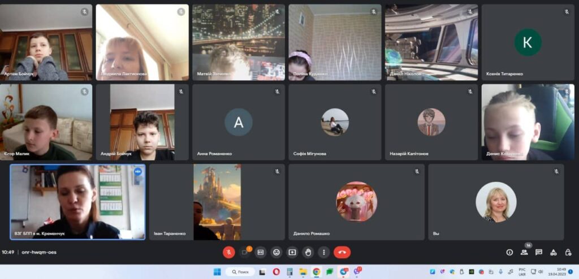Open the activities panel
This screenshot has height=279, width=579.
(554, 252)
